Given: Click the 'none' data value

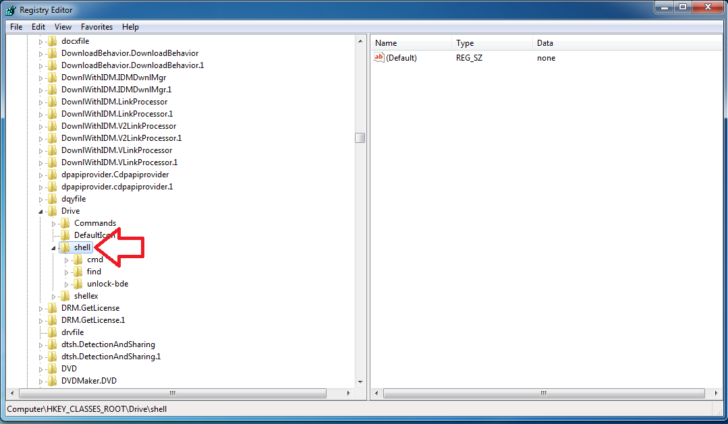Looking at the screenshot, I should tap(546, 58).
